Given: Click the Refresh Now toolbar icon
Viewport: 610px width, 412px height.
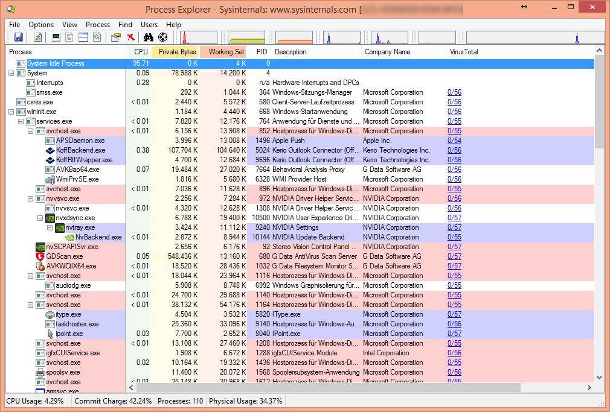Looking at the screenshot, I should (37, 37).
